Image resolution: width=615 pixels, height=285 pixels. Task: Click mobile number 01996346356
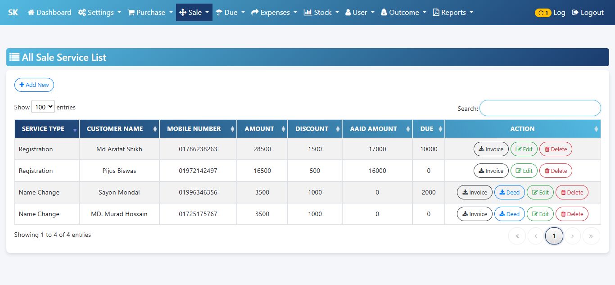coord(198,192)
